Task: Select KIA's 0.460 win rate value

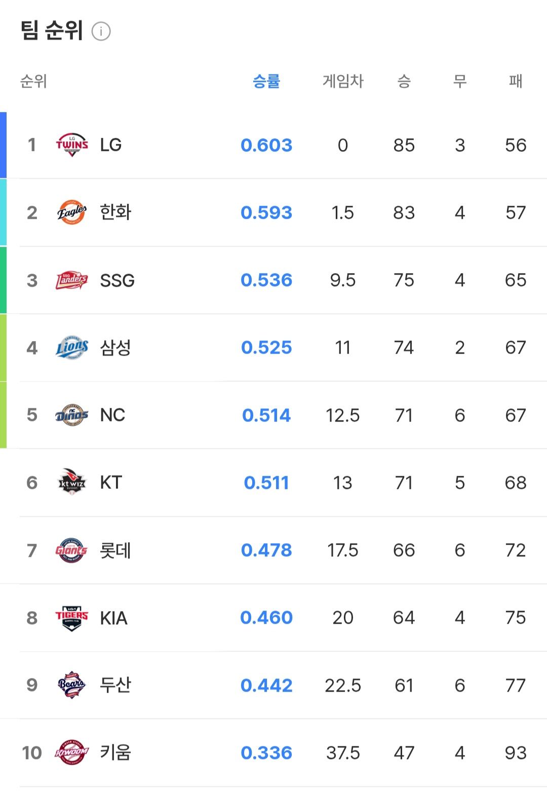Action: coord(266,618)
